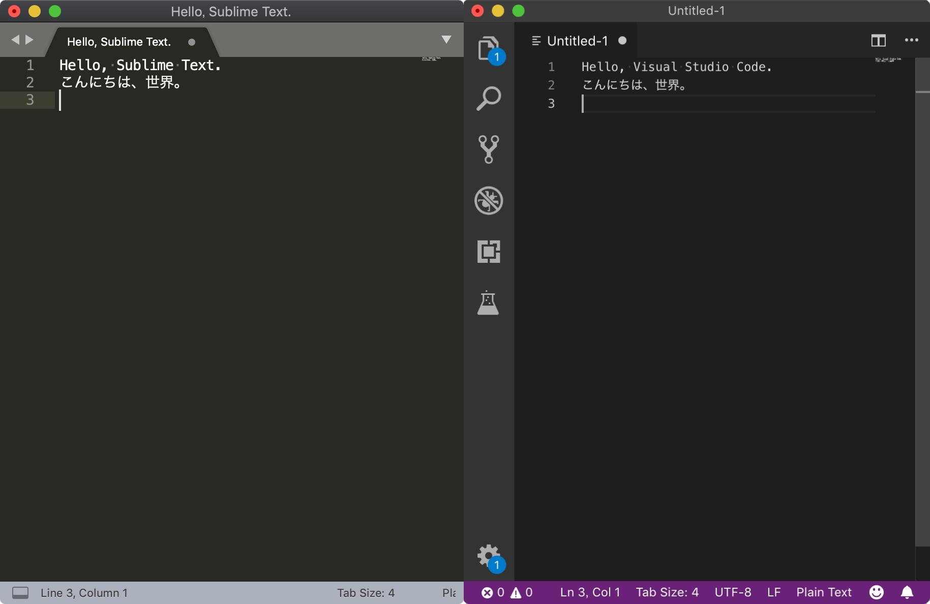Close the Sublime tab via unsaved dot
The height and width of the screenshot is (604, 930).
[192, 42]
